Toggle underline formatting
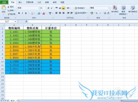Screen dimensions: 138x102 [x=26, y=13]
